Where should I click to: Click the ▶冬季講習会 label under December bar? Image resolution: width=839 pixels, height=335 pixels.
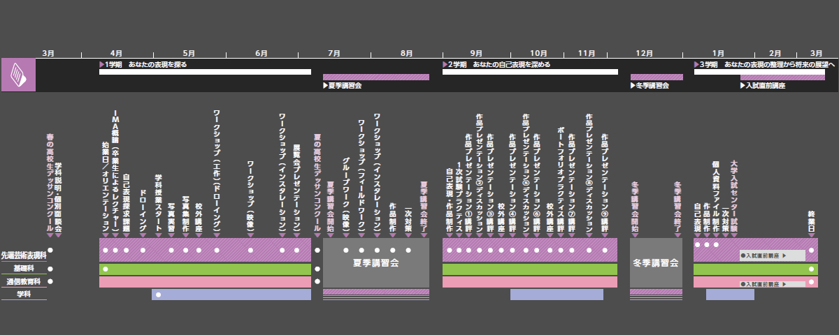point(650,86)
